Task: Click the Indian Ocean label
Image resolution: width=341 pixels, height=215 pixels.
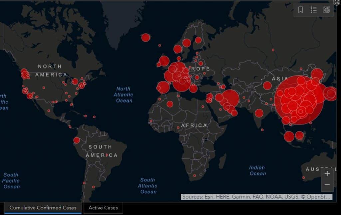Action: click(257, 170)
